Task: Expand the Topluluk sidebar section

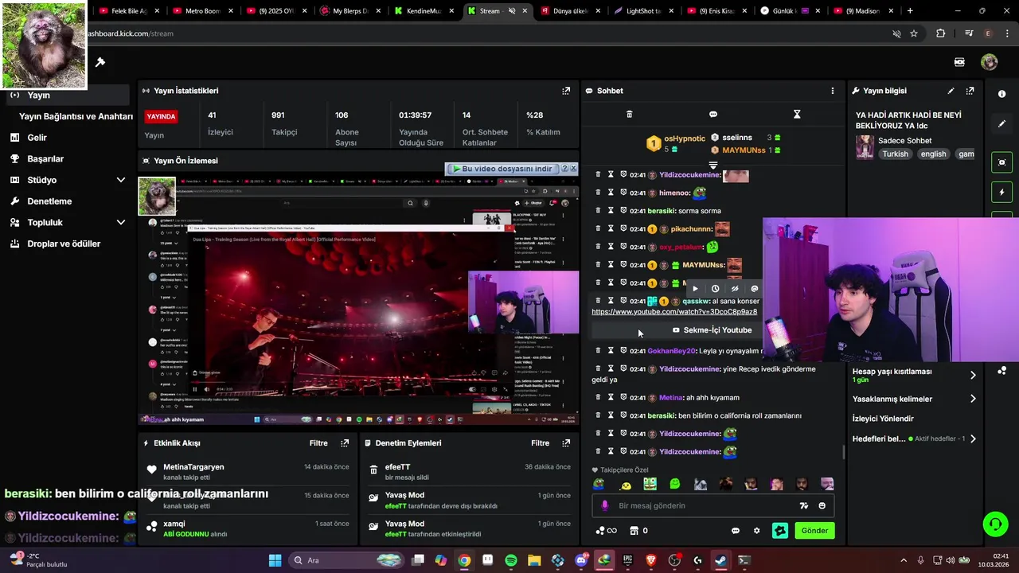Action: point(121,223)
